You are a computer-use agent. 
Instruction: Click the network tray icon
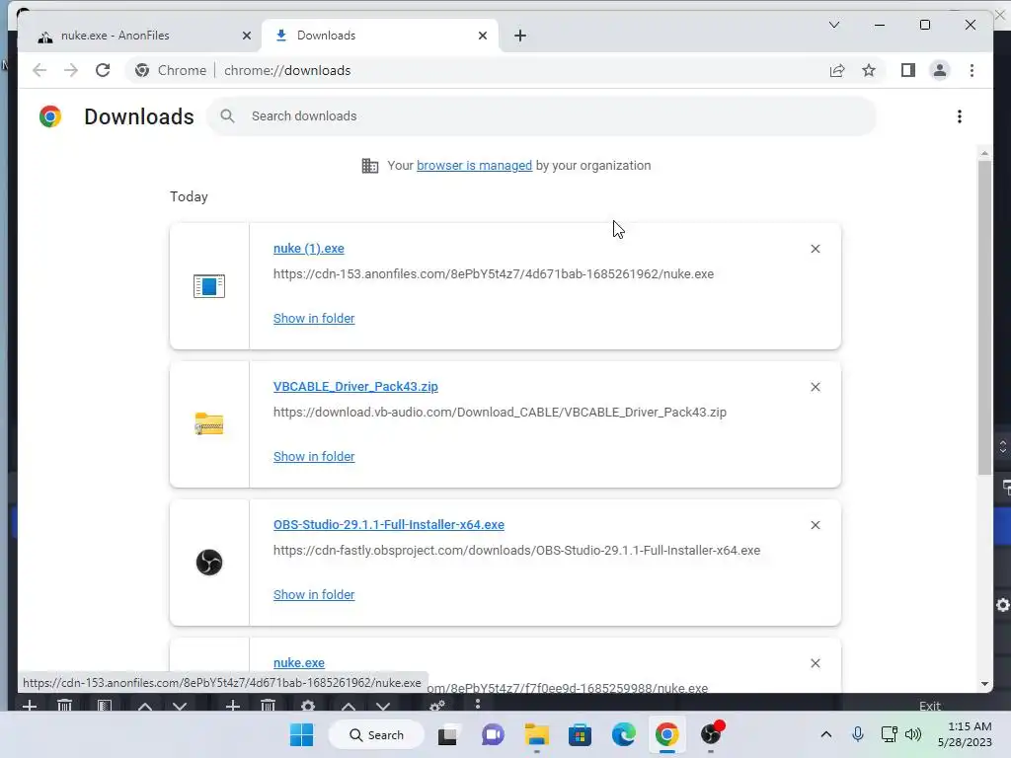click(x=890, y=734)
